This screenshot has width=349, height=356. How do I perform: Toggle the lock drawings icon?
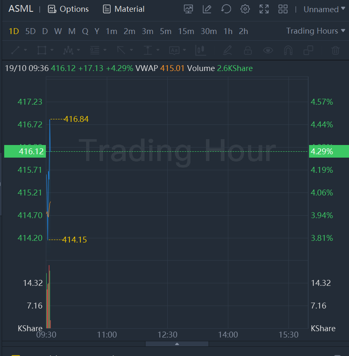tap(248, 50)
